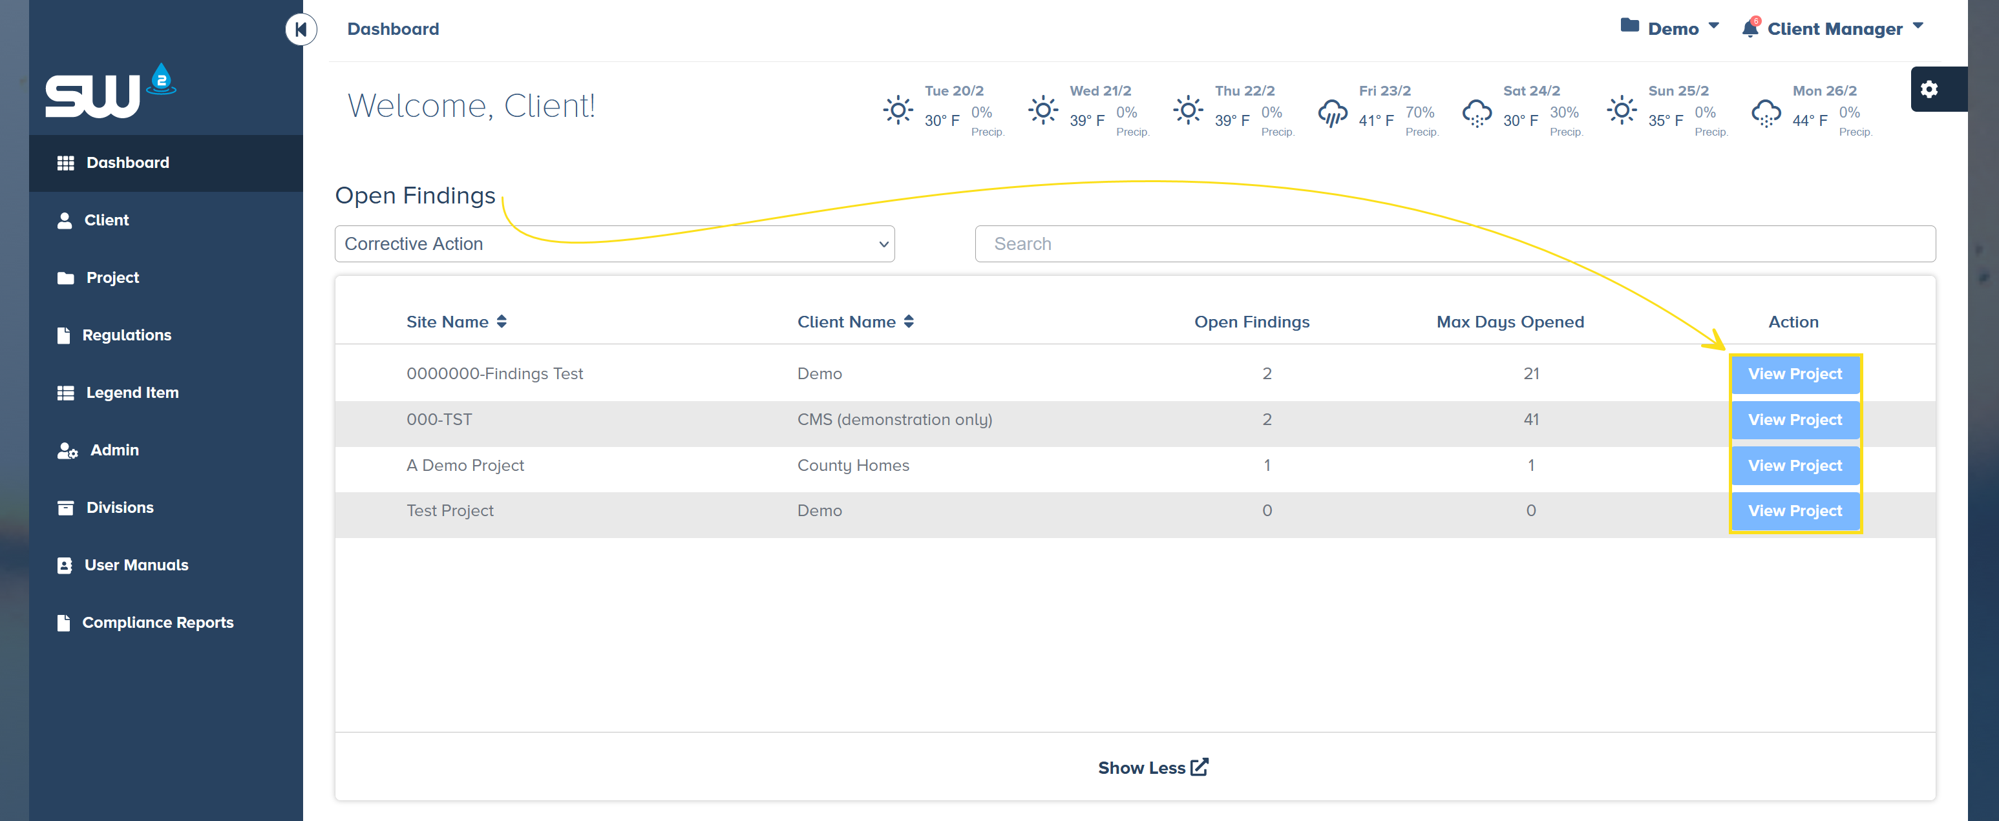The width and height of the screenshot is (1999, 821).
Task: Click the Saturday snow weather icon
Action: coord(1476,112)
